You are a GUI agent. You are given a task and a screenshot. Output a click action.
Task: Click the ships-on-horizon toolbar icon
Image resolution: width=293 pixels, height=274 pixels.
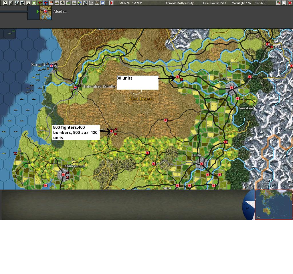point(74,3)
